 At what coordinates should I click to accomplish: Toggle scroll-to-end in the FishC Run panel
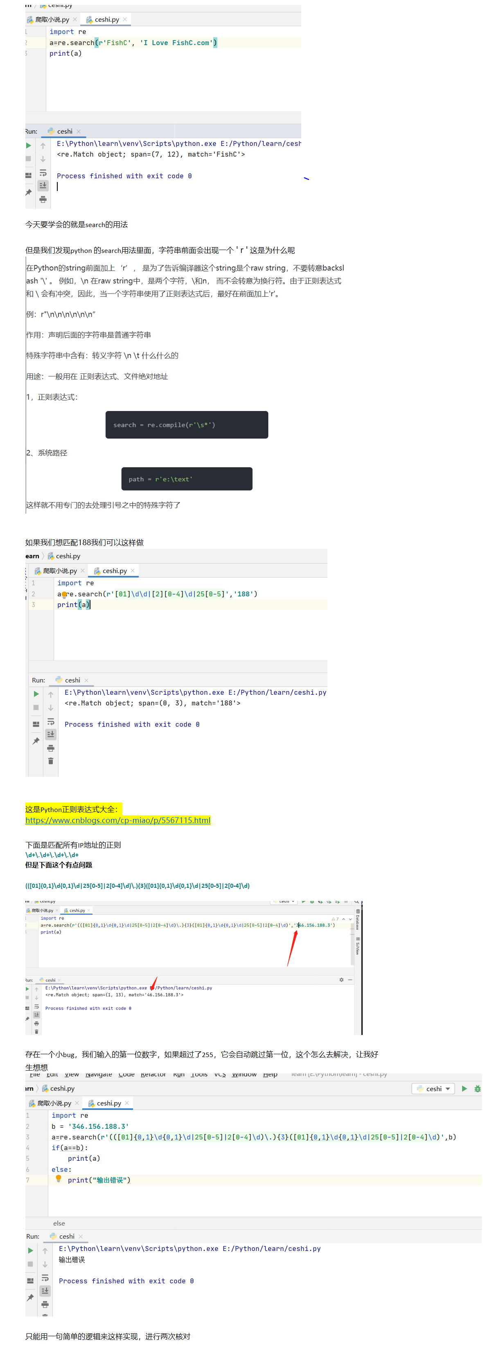point(43,185)
